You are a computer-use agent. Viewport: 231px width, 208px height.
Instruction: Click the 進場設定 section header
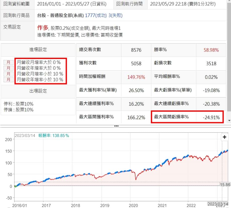38,50
